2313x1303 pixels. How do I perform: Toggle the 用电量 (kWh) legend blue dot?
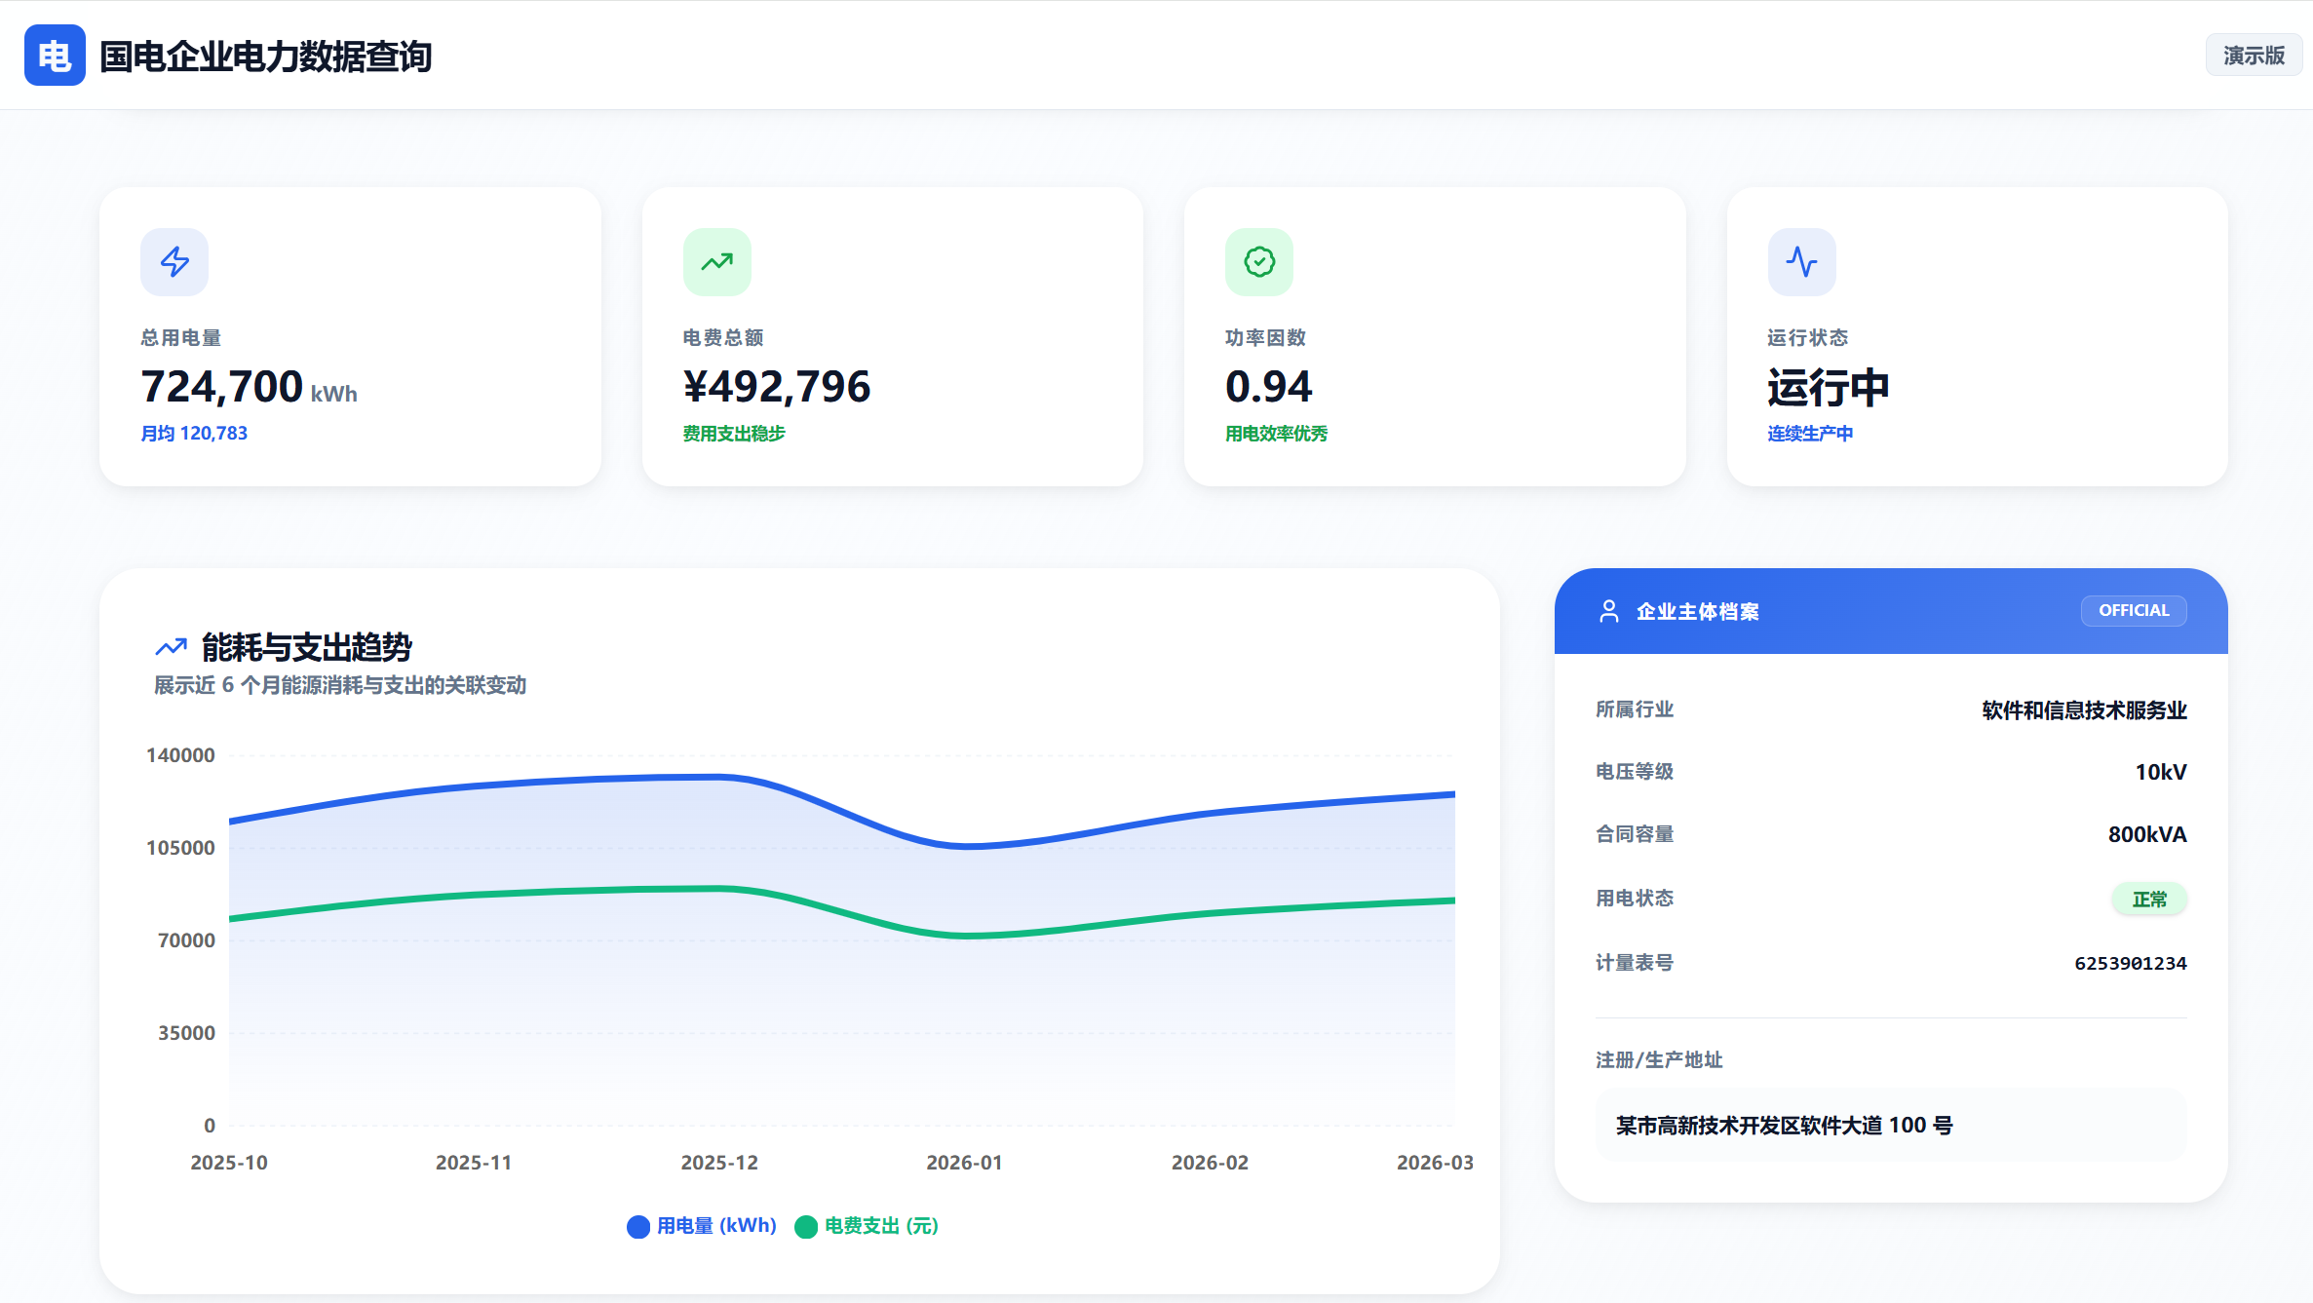[638, 1227]
